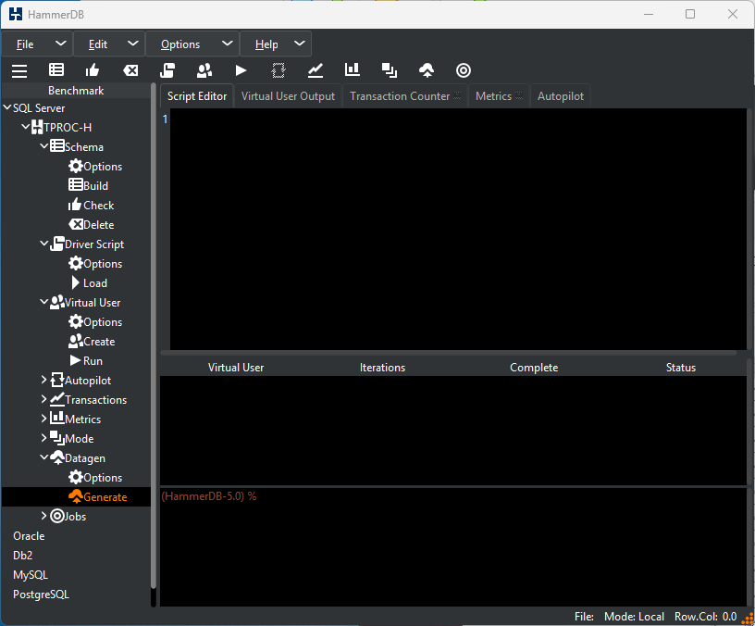Click the Create Virtual Users toolbar icon
755x626 pixels.
[x=204, y=70]
